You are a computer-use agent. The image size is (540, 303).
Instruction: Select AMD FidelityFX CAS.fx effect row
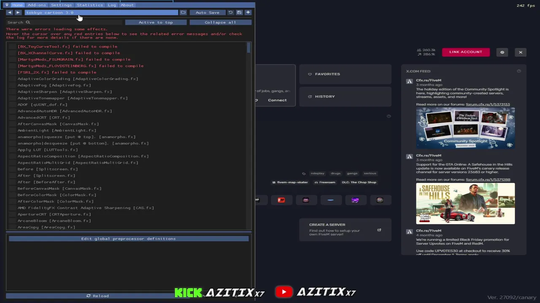pos(86,208)
